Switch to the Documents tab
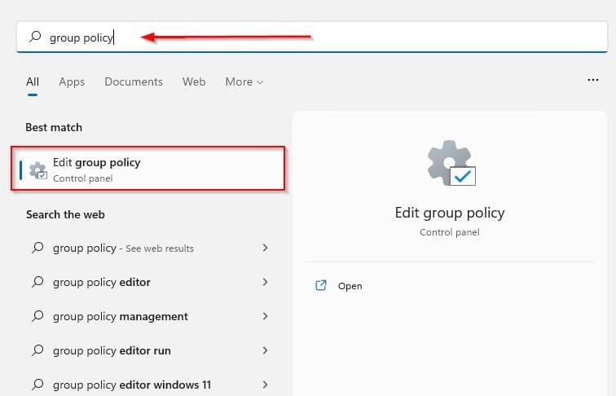 point(134,81)
